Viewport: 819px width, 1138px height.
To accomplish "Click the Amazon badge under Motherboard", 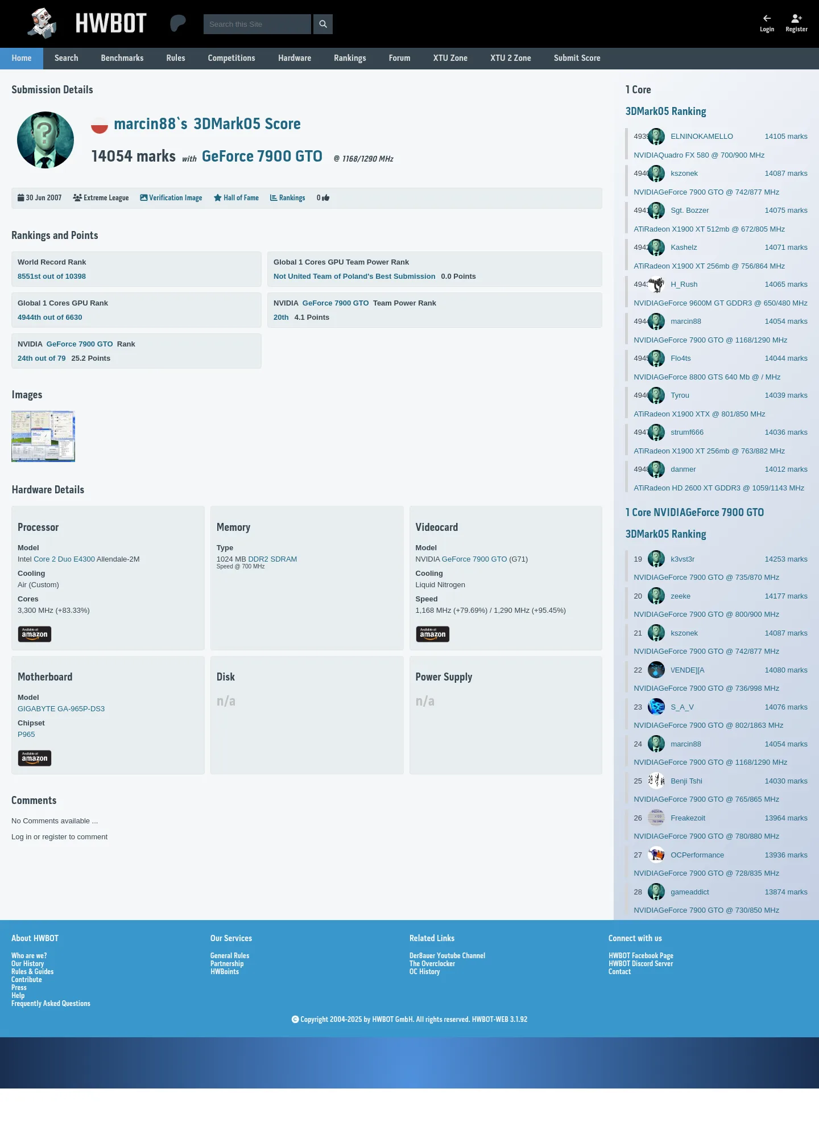I will pos(35,758).
